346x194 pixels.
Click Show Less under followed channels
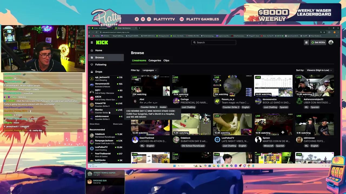[x=118, y=124]
